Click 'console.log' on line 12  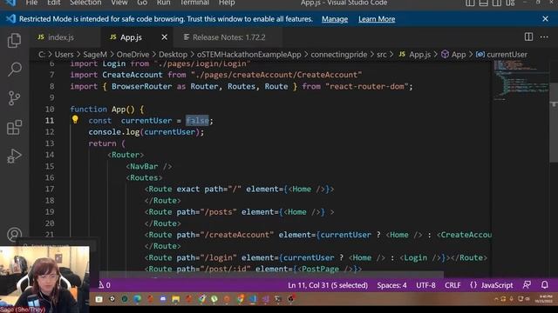coord(114,132)
